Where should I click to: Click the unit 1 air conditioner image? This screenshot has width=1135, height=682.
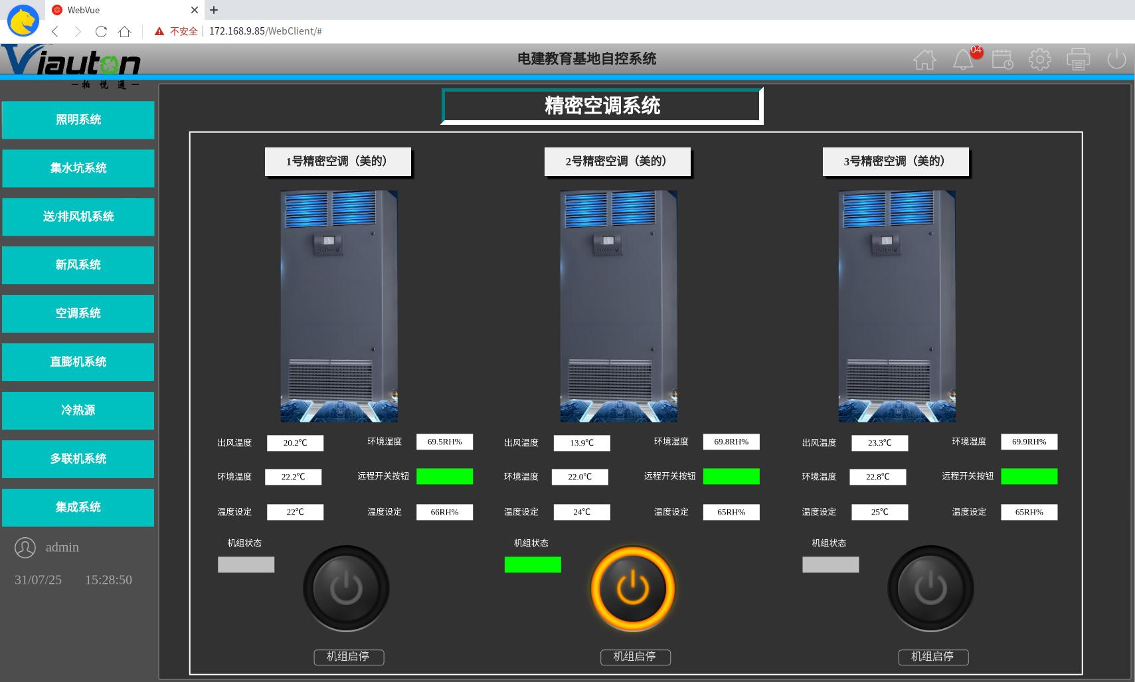tap(339, 306)
